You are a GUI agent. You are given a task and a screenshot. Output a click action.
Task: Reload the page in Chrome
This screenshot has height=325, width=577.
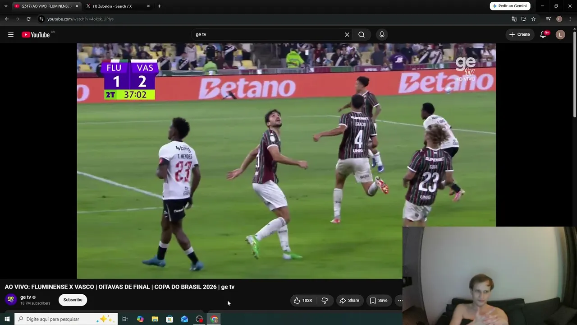(x=28, y=19)
